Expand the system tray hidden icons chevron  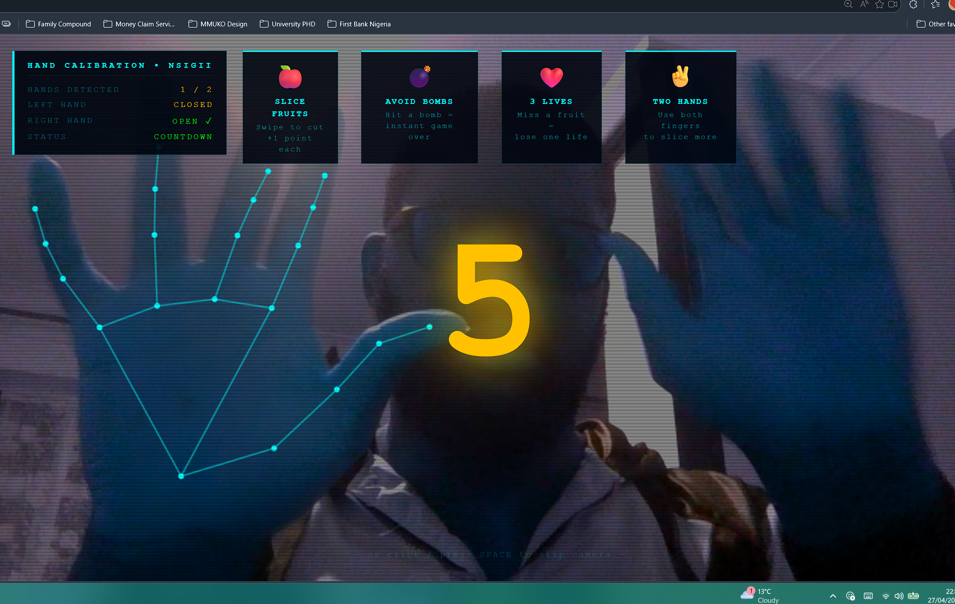point(833,596)
